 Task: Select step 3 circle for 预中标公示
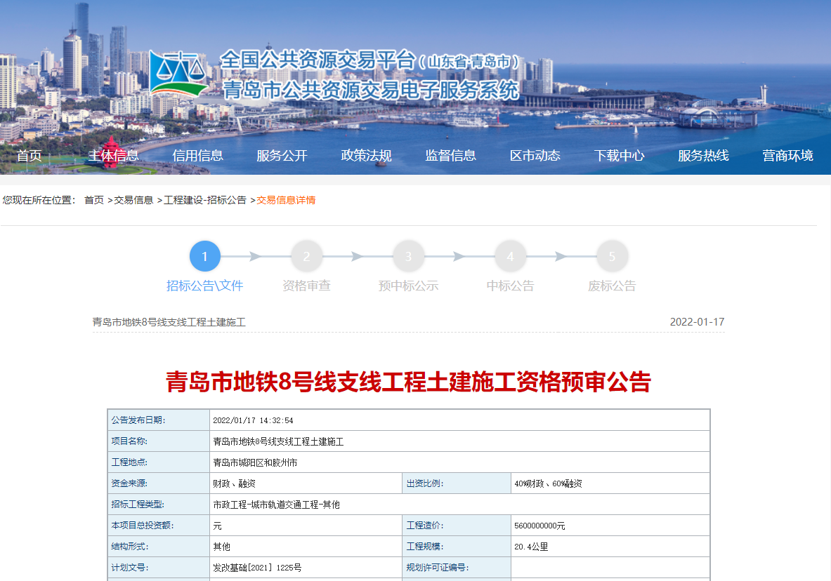tap(408, 257)
